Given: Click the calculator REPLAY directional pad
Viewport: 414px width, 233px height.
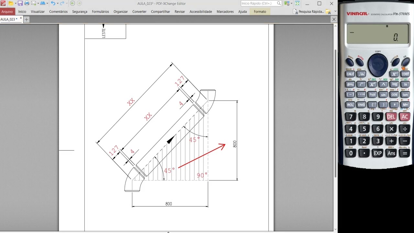Looking at the screenshot, I should [378, 65].
